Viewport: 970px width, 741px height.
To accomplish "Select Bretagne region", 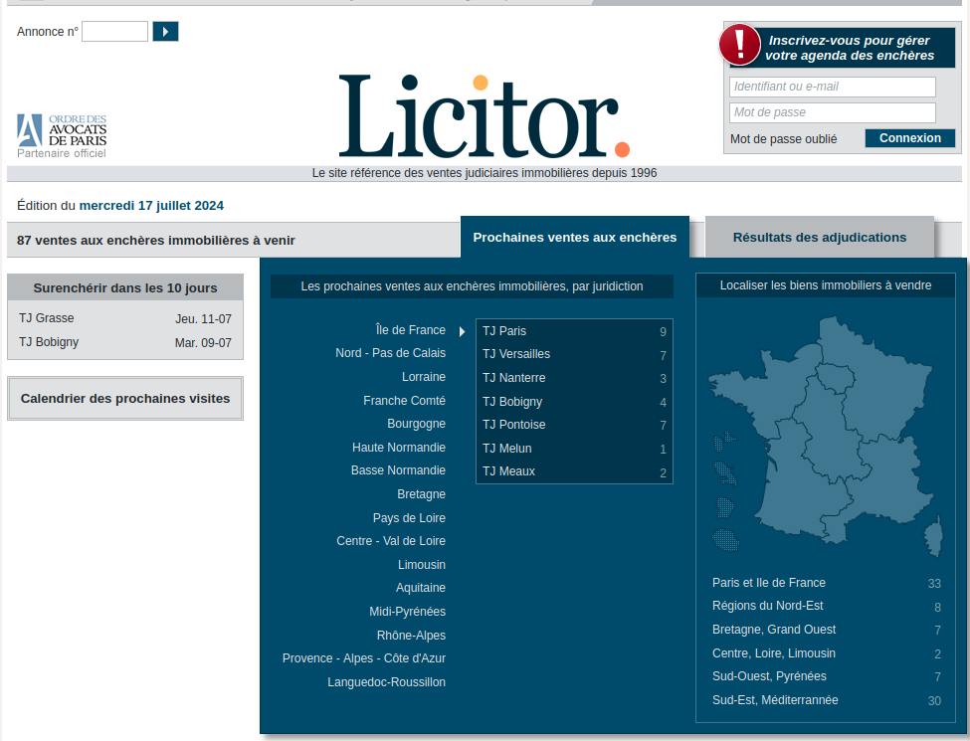I will [x=421, y=494].
